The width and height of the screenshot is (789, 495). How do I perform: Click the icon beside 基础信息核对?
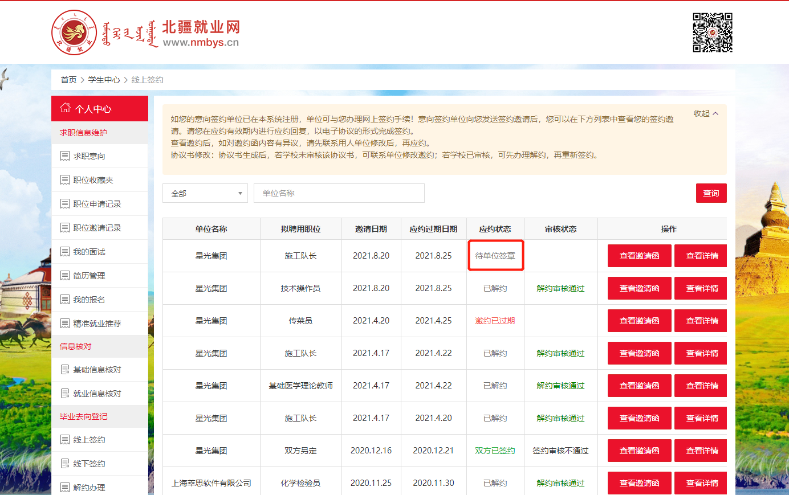pos(65,370)
